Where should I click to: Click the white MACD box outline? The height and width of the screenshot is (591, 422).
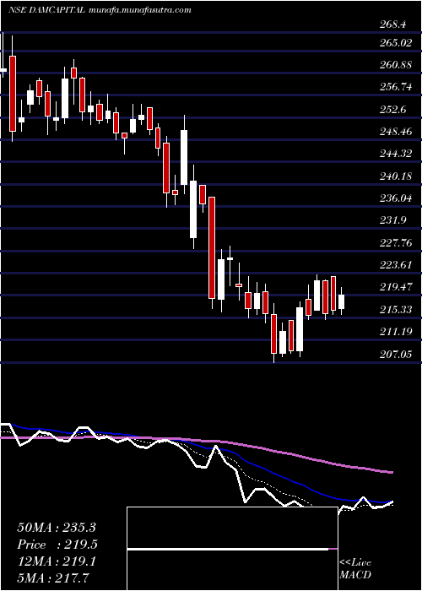(232, 549)
